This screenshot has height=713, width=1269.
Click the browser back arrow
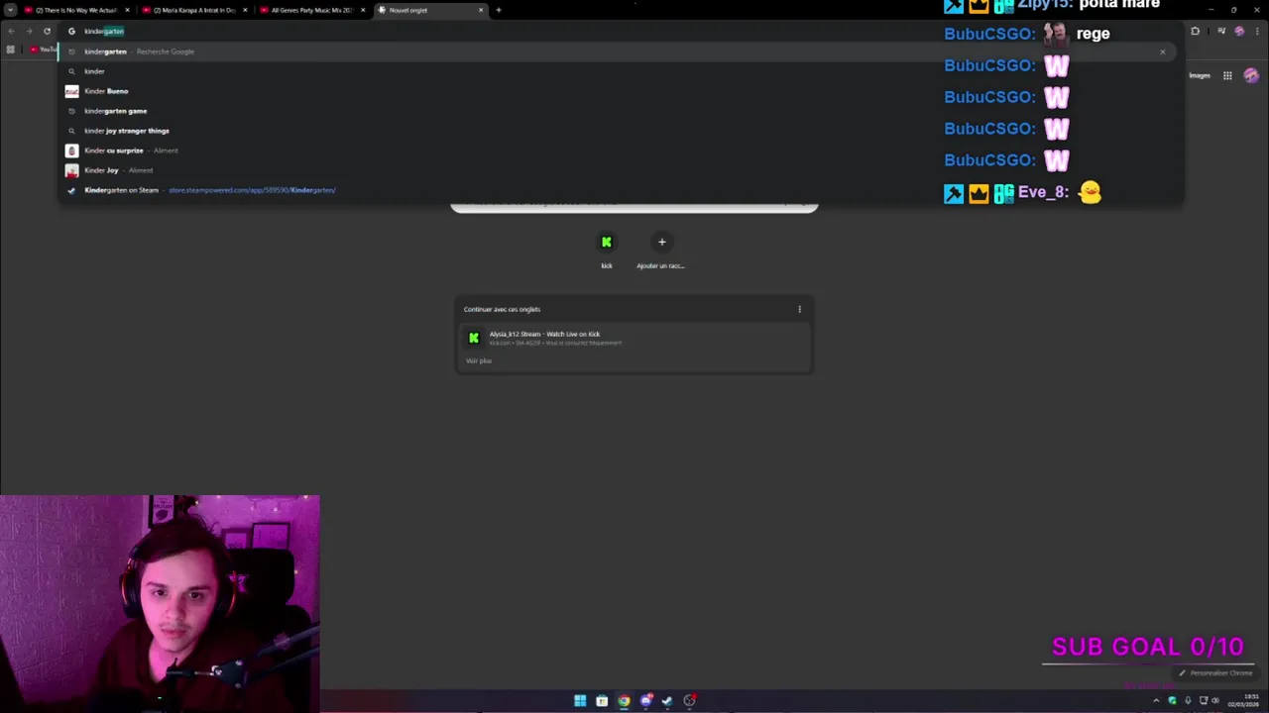click(x=11, y=31)
